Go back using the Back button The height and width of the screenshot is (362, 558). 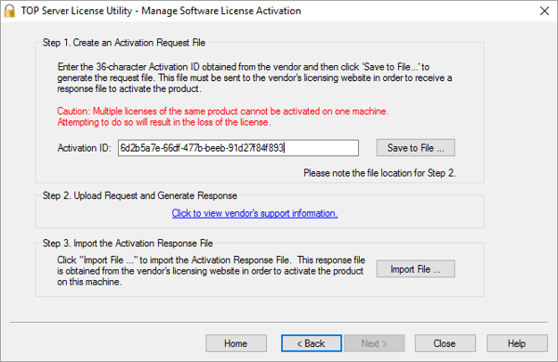(x=312, y=343)
